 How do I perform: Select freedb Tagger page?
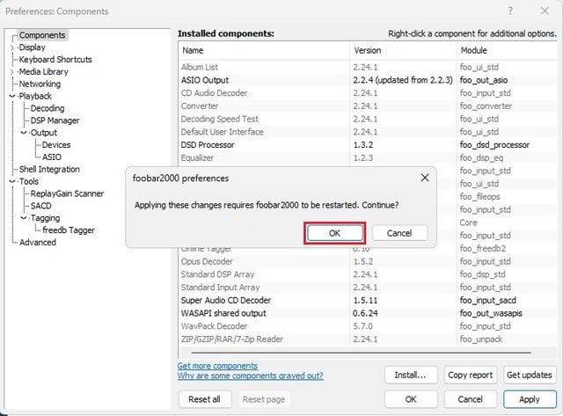[69, 230]
